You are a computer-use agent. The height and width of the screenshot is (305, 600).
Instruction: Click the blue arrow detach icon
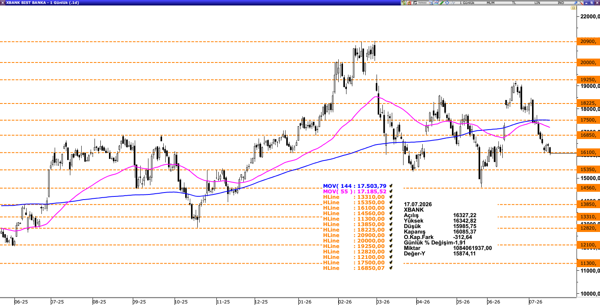coord(575,3)
